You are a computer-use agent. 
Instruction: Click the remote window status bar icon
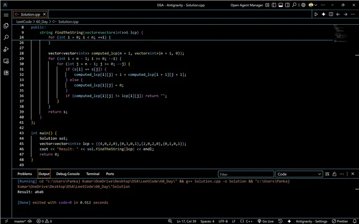pos(6,221)
